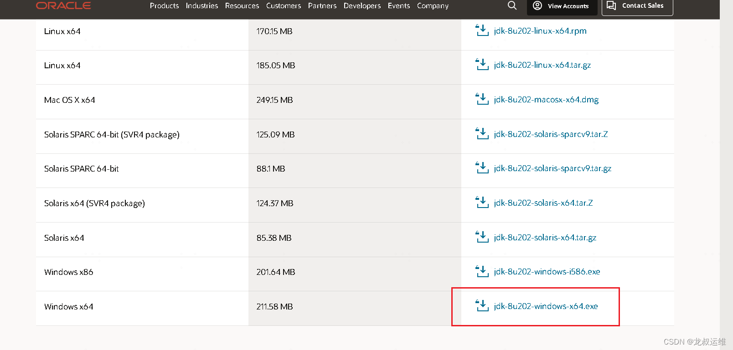Select the 'Solaris SPARC 64-bit' cell without SVR4

(142, 171)
